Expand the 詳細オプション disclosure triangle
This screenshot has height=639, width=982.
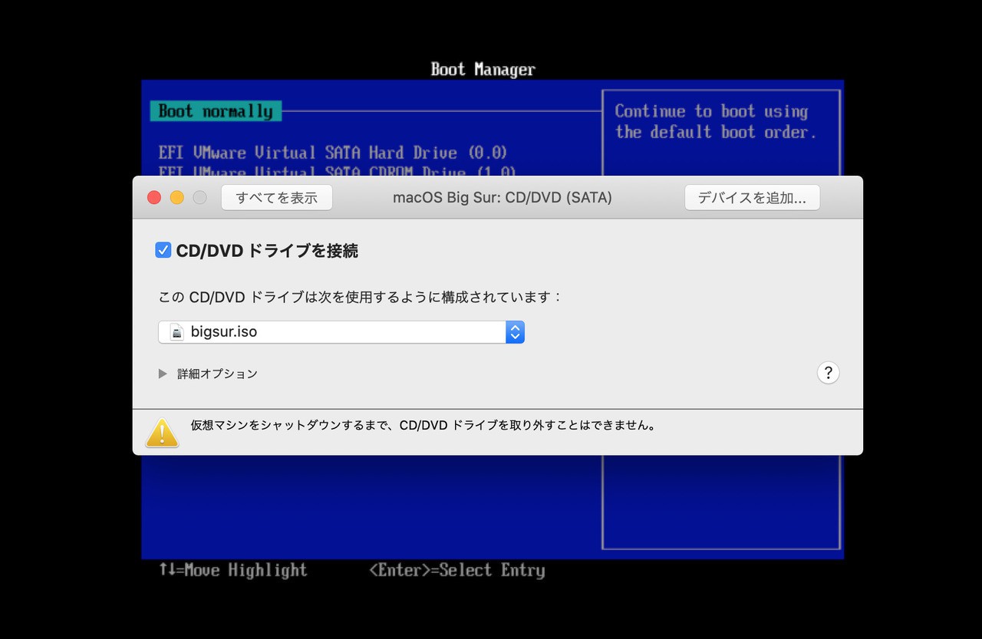tap(163, 374)
